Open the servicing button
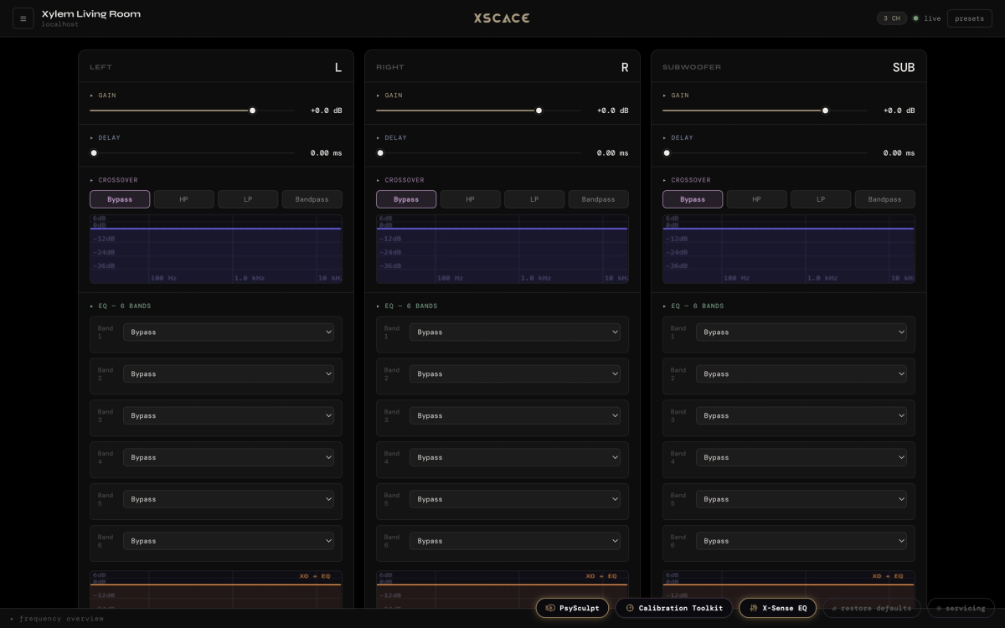This screenshot has width=1005, height=628. pyautogui.click(x=961, y=608)
